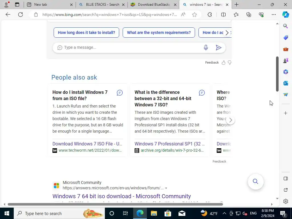
Task: Go back to the previous page
Action: 8,15
